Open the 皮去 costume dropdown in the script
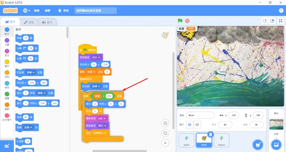Viewport: 286px width, 152px height. click(x=96, y=57)
